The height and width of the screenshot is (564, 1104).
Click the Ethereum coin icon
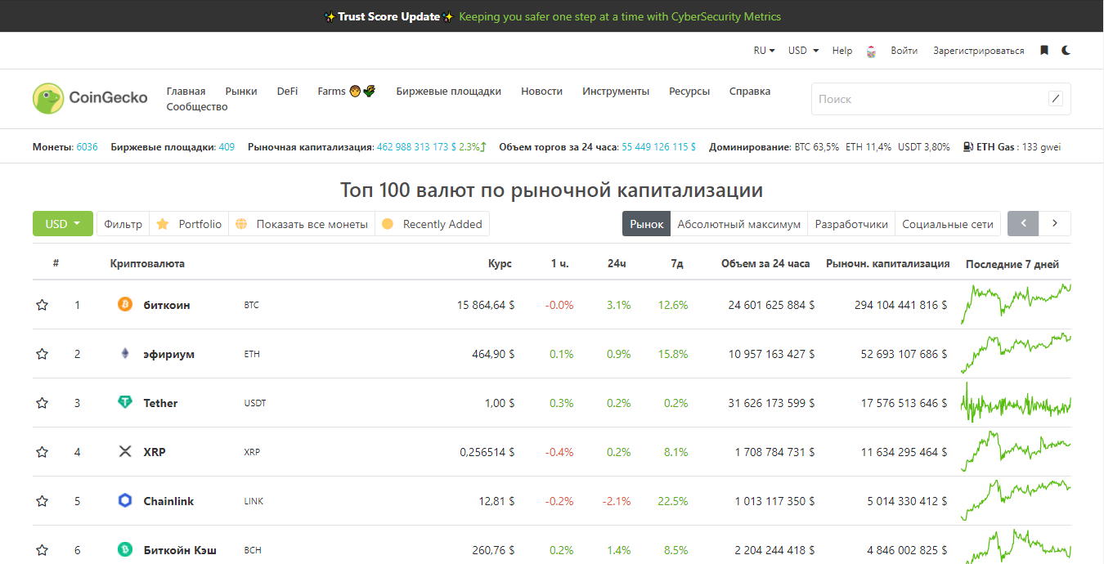tap(125, 354)
